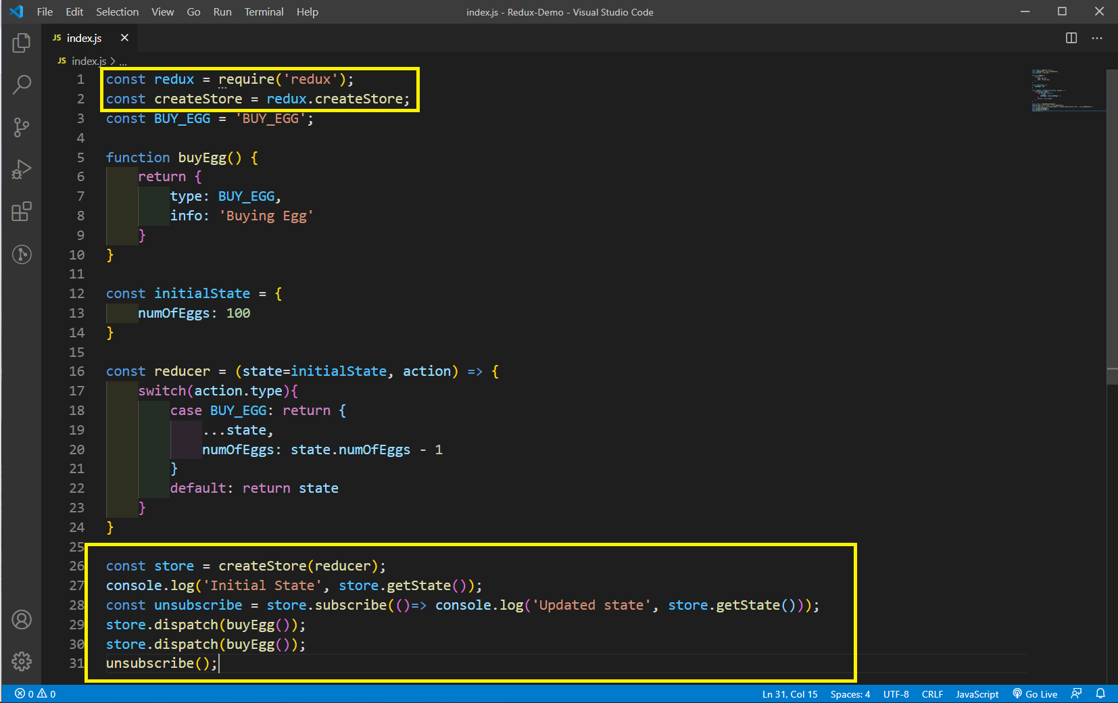Open the Manage gear settings
This screenshot has height=703, width=1118.
click(x=22, y=661)
